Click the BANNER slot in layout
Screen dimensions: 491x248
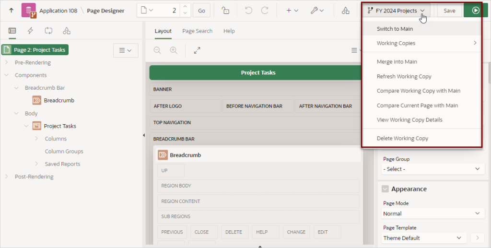[x=256, y=89]
